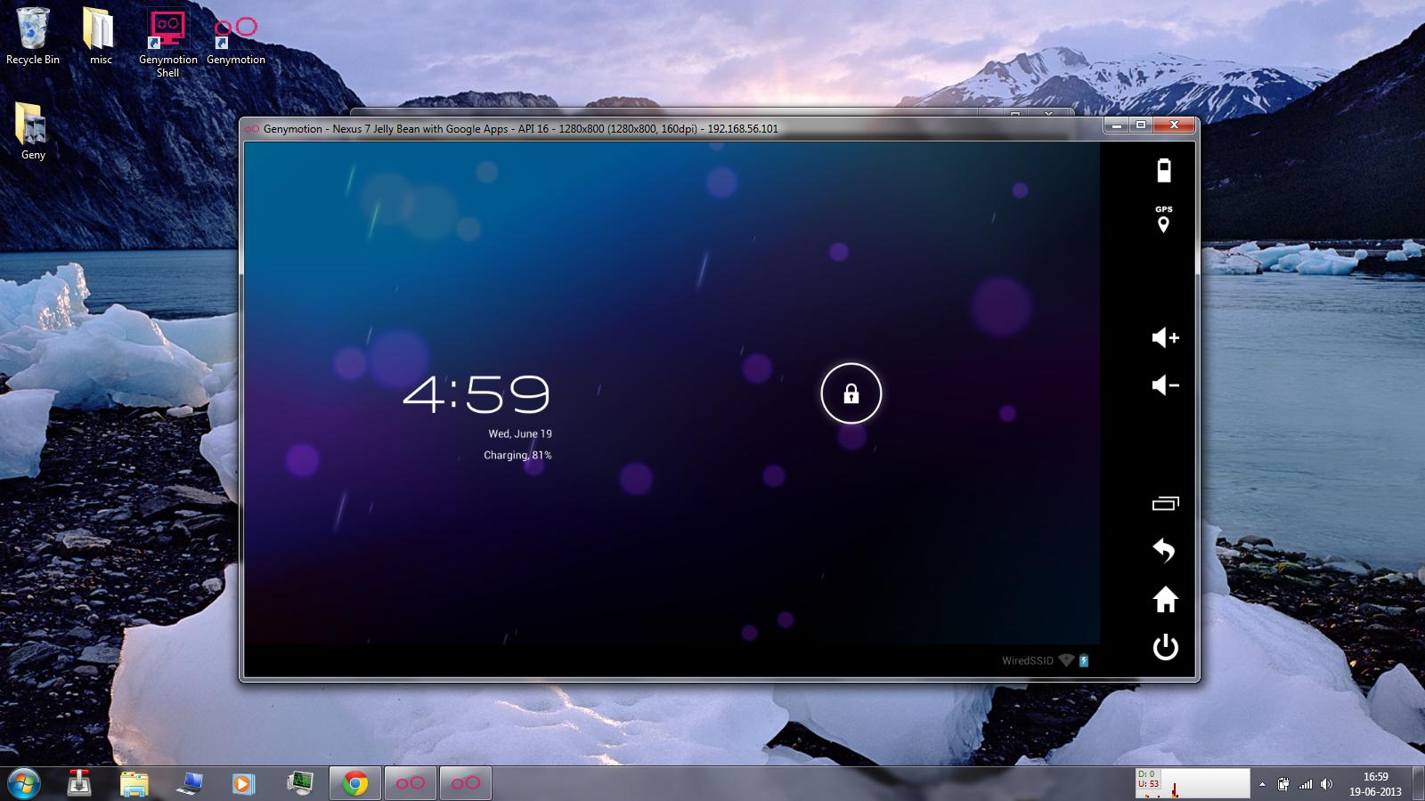Decrease volume using Genymotion sidebar
The height and width of the screenshot is (801, 1425).
pyautogui.click(x=1165, y=385)
